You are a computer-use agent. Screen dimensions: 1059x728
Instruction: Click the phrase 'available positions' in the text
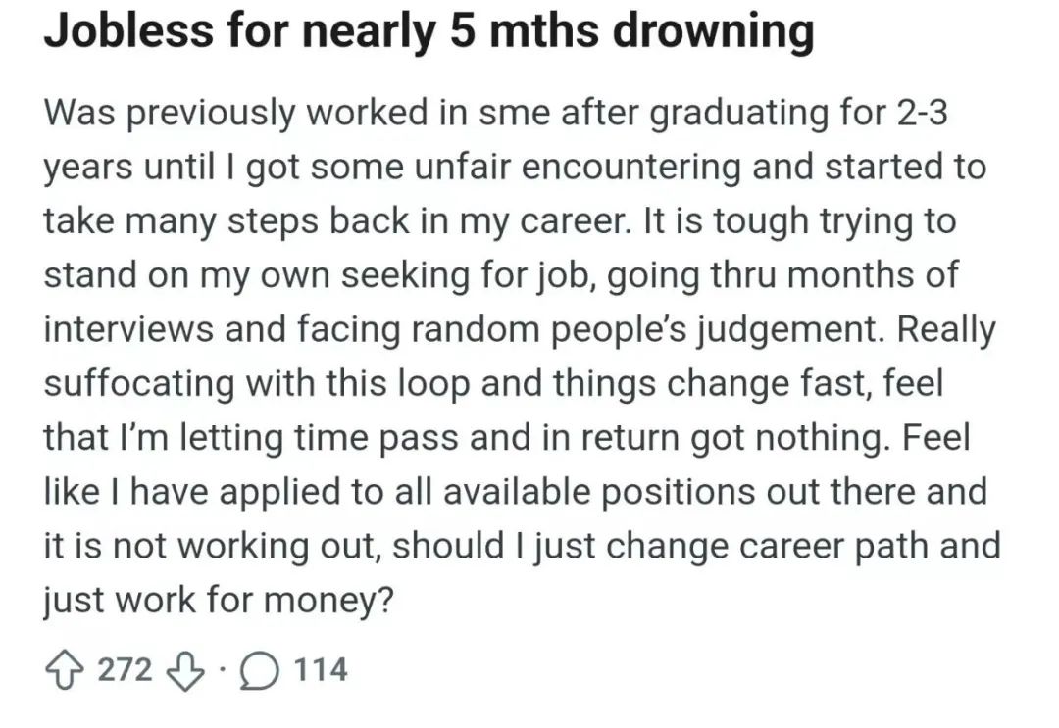coord(599,492)
